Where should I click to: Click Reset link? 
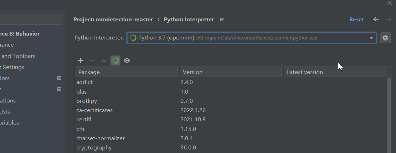356,20
